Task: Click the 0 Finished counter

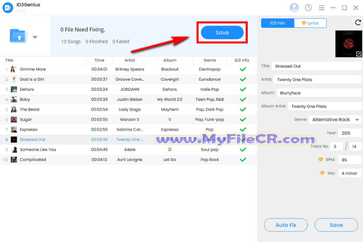Action: pos(96,41)
